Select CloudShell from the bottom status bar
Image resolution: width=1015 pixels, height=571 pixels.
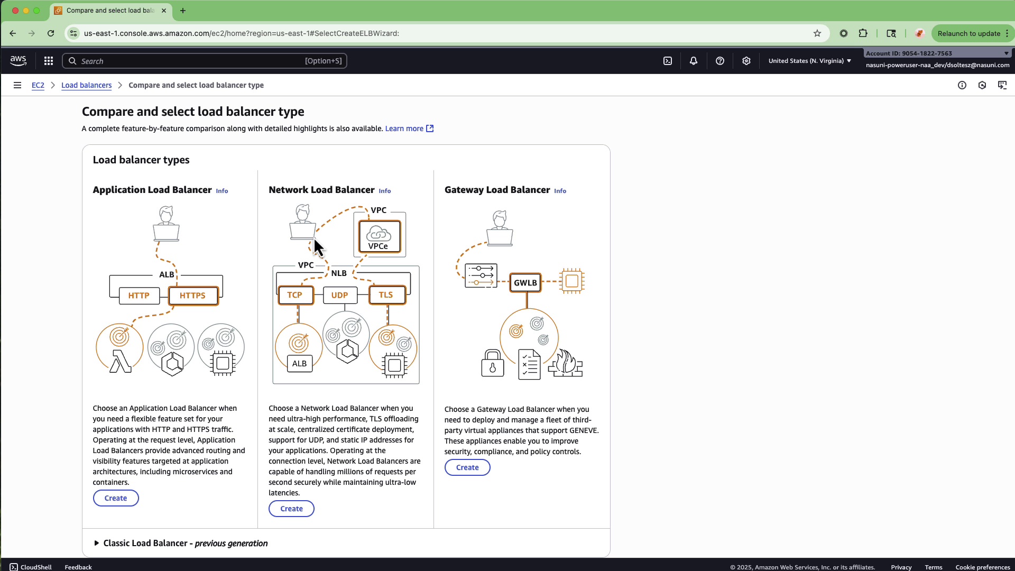(x=30, y=566)
